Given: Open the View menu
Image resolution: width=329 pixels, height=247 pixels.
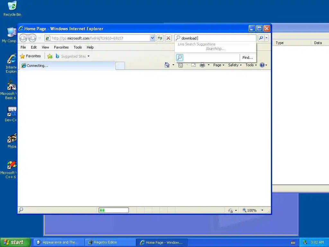Looking at the screenshot, I should coord(45,47).
